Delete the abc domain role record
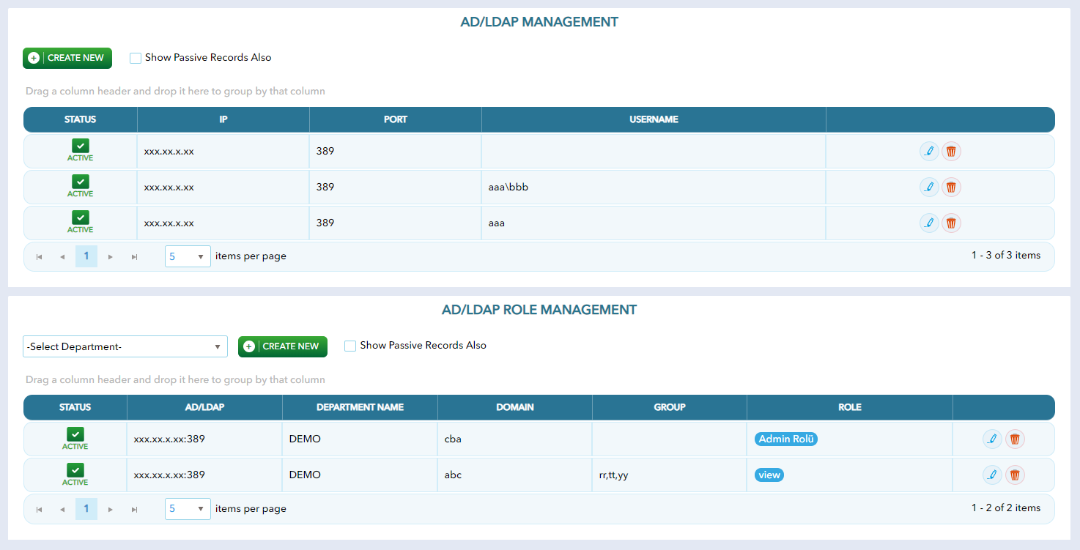Screen dimensions: 1080x550 tap(1015, 475)
